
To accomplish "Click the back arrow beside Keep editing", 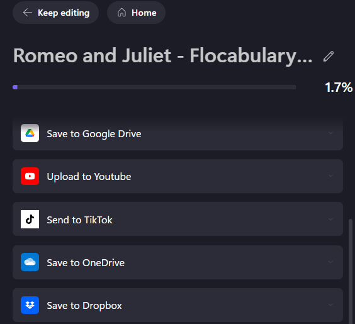I will pos(28,13).
